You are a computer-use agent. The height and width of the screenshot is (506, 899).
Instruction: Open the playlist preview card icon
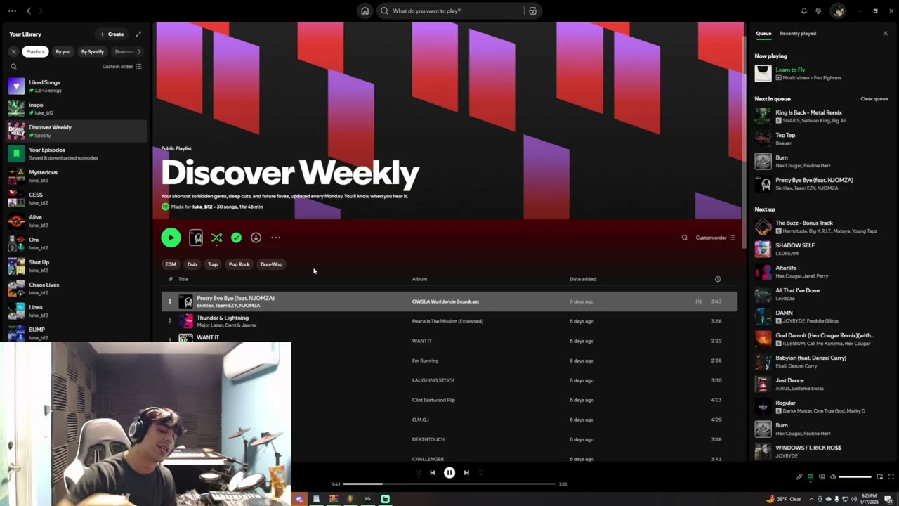pyautogui.click(x=196, y=238)
